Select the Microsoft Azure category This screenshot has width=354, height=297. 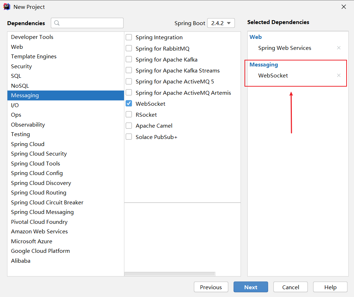point(65,241)
